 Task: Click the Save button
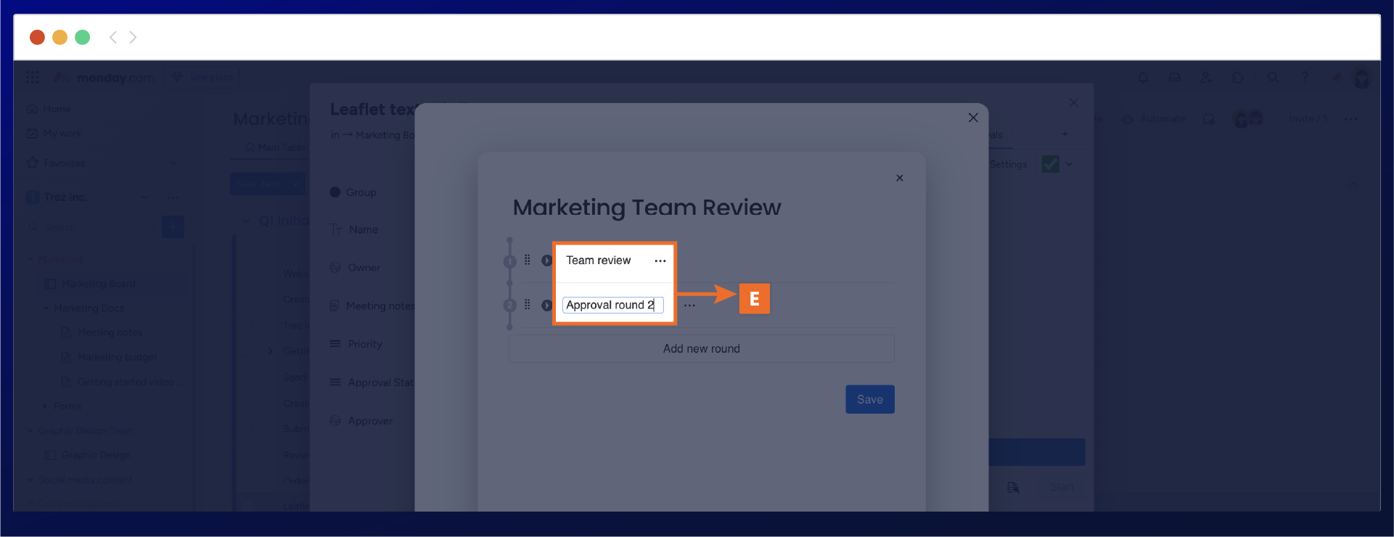pos(869,399)
